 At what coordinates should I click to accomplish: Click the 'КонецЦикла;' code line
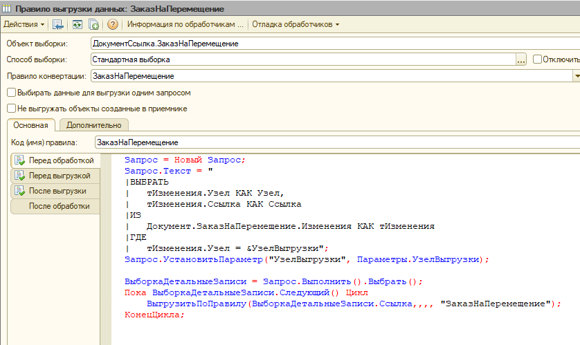pos(154,315)
